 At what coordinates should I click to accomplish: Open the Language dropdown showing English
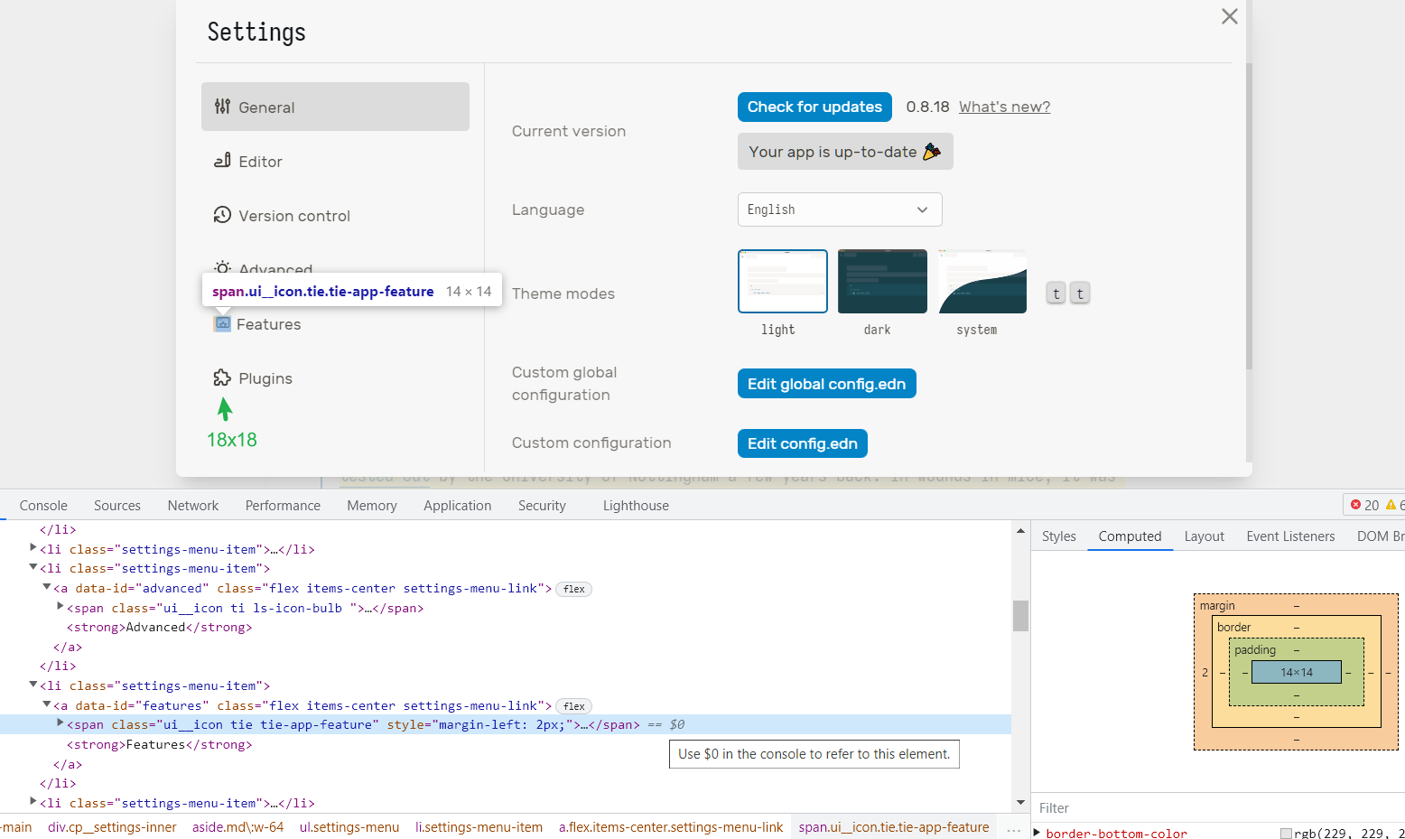click(x=839, y=210)
